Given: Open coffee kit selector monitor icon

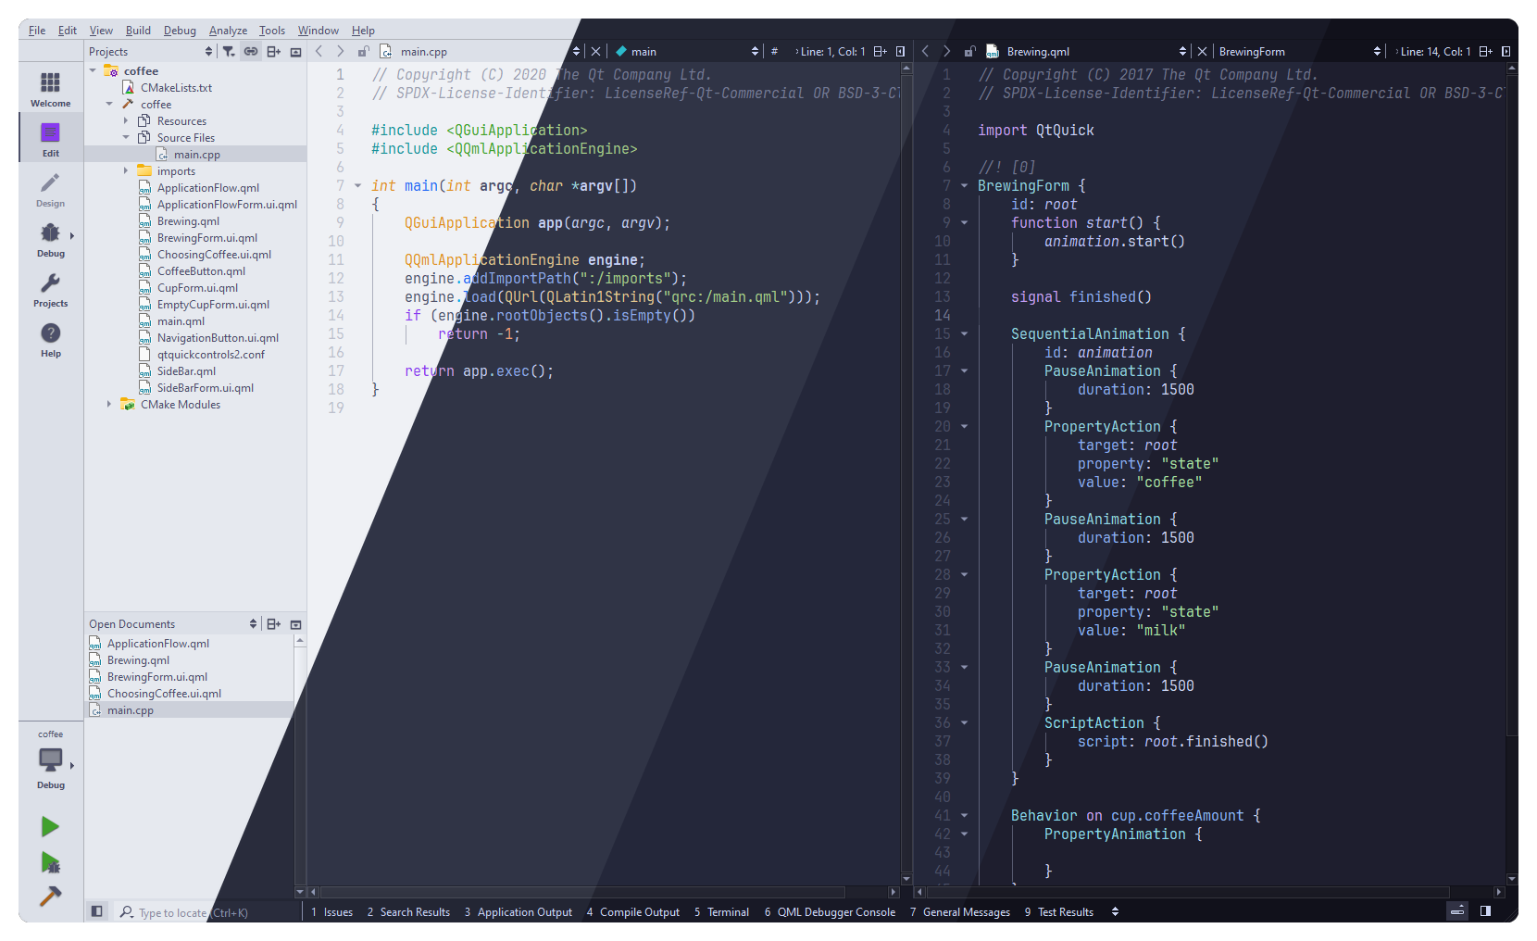Looking at the screenshot, I should click(x=50, y=761).
